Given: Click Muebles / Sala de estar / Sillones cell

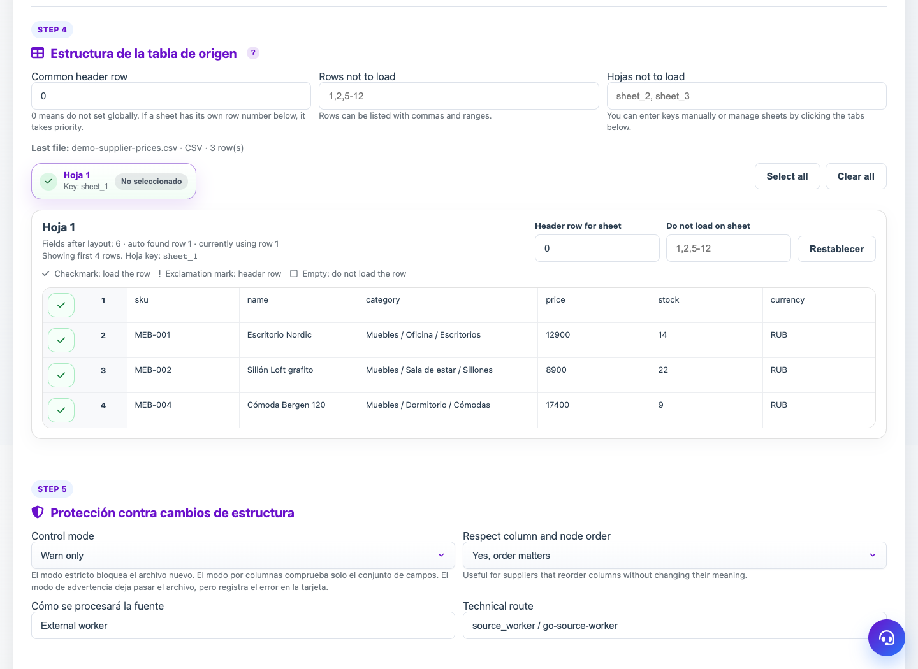Looking at the screenshot, I should pos(448,375).
